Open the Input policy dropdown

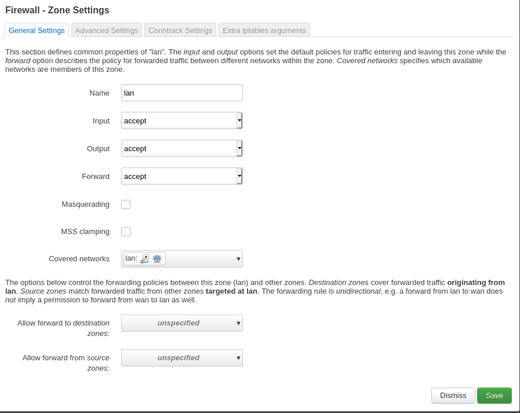tap(181, 120)
